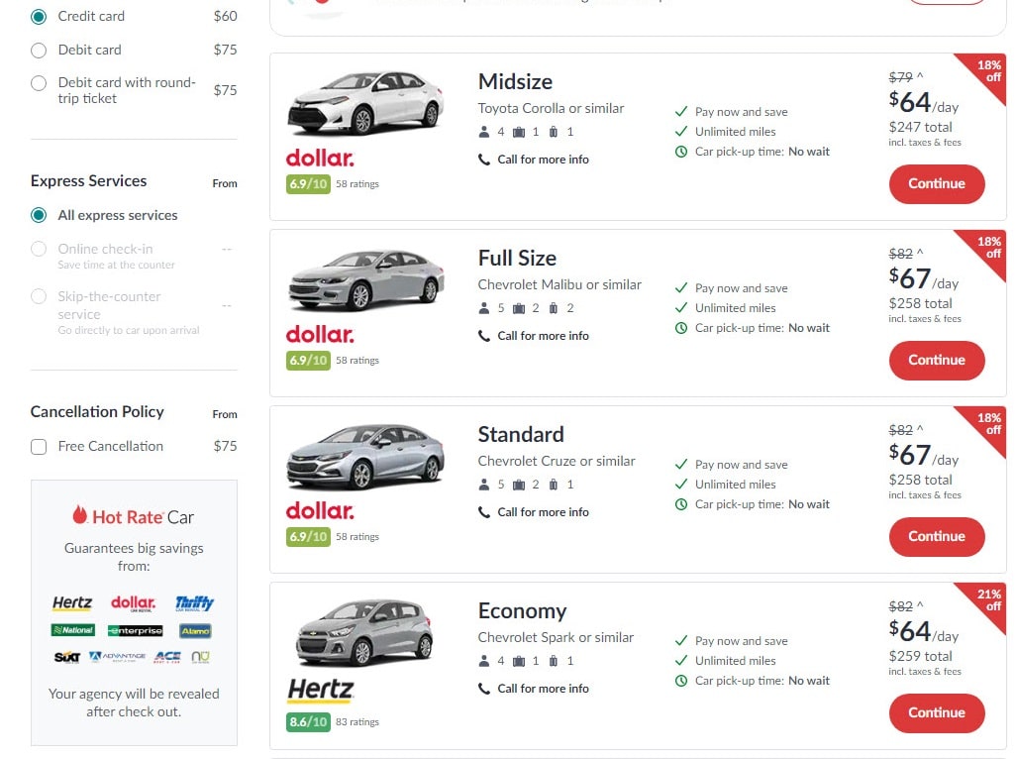Image resolution: width=1016 pixels, height=759 pixels.
Task: Click the clock icon next to Full Size pick-up time
Action: click(x=681, y=328)
